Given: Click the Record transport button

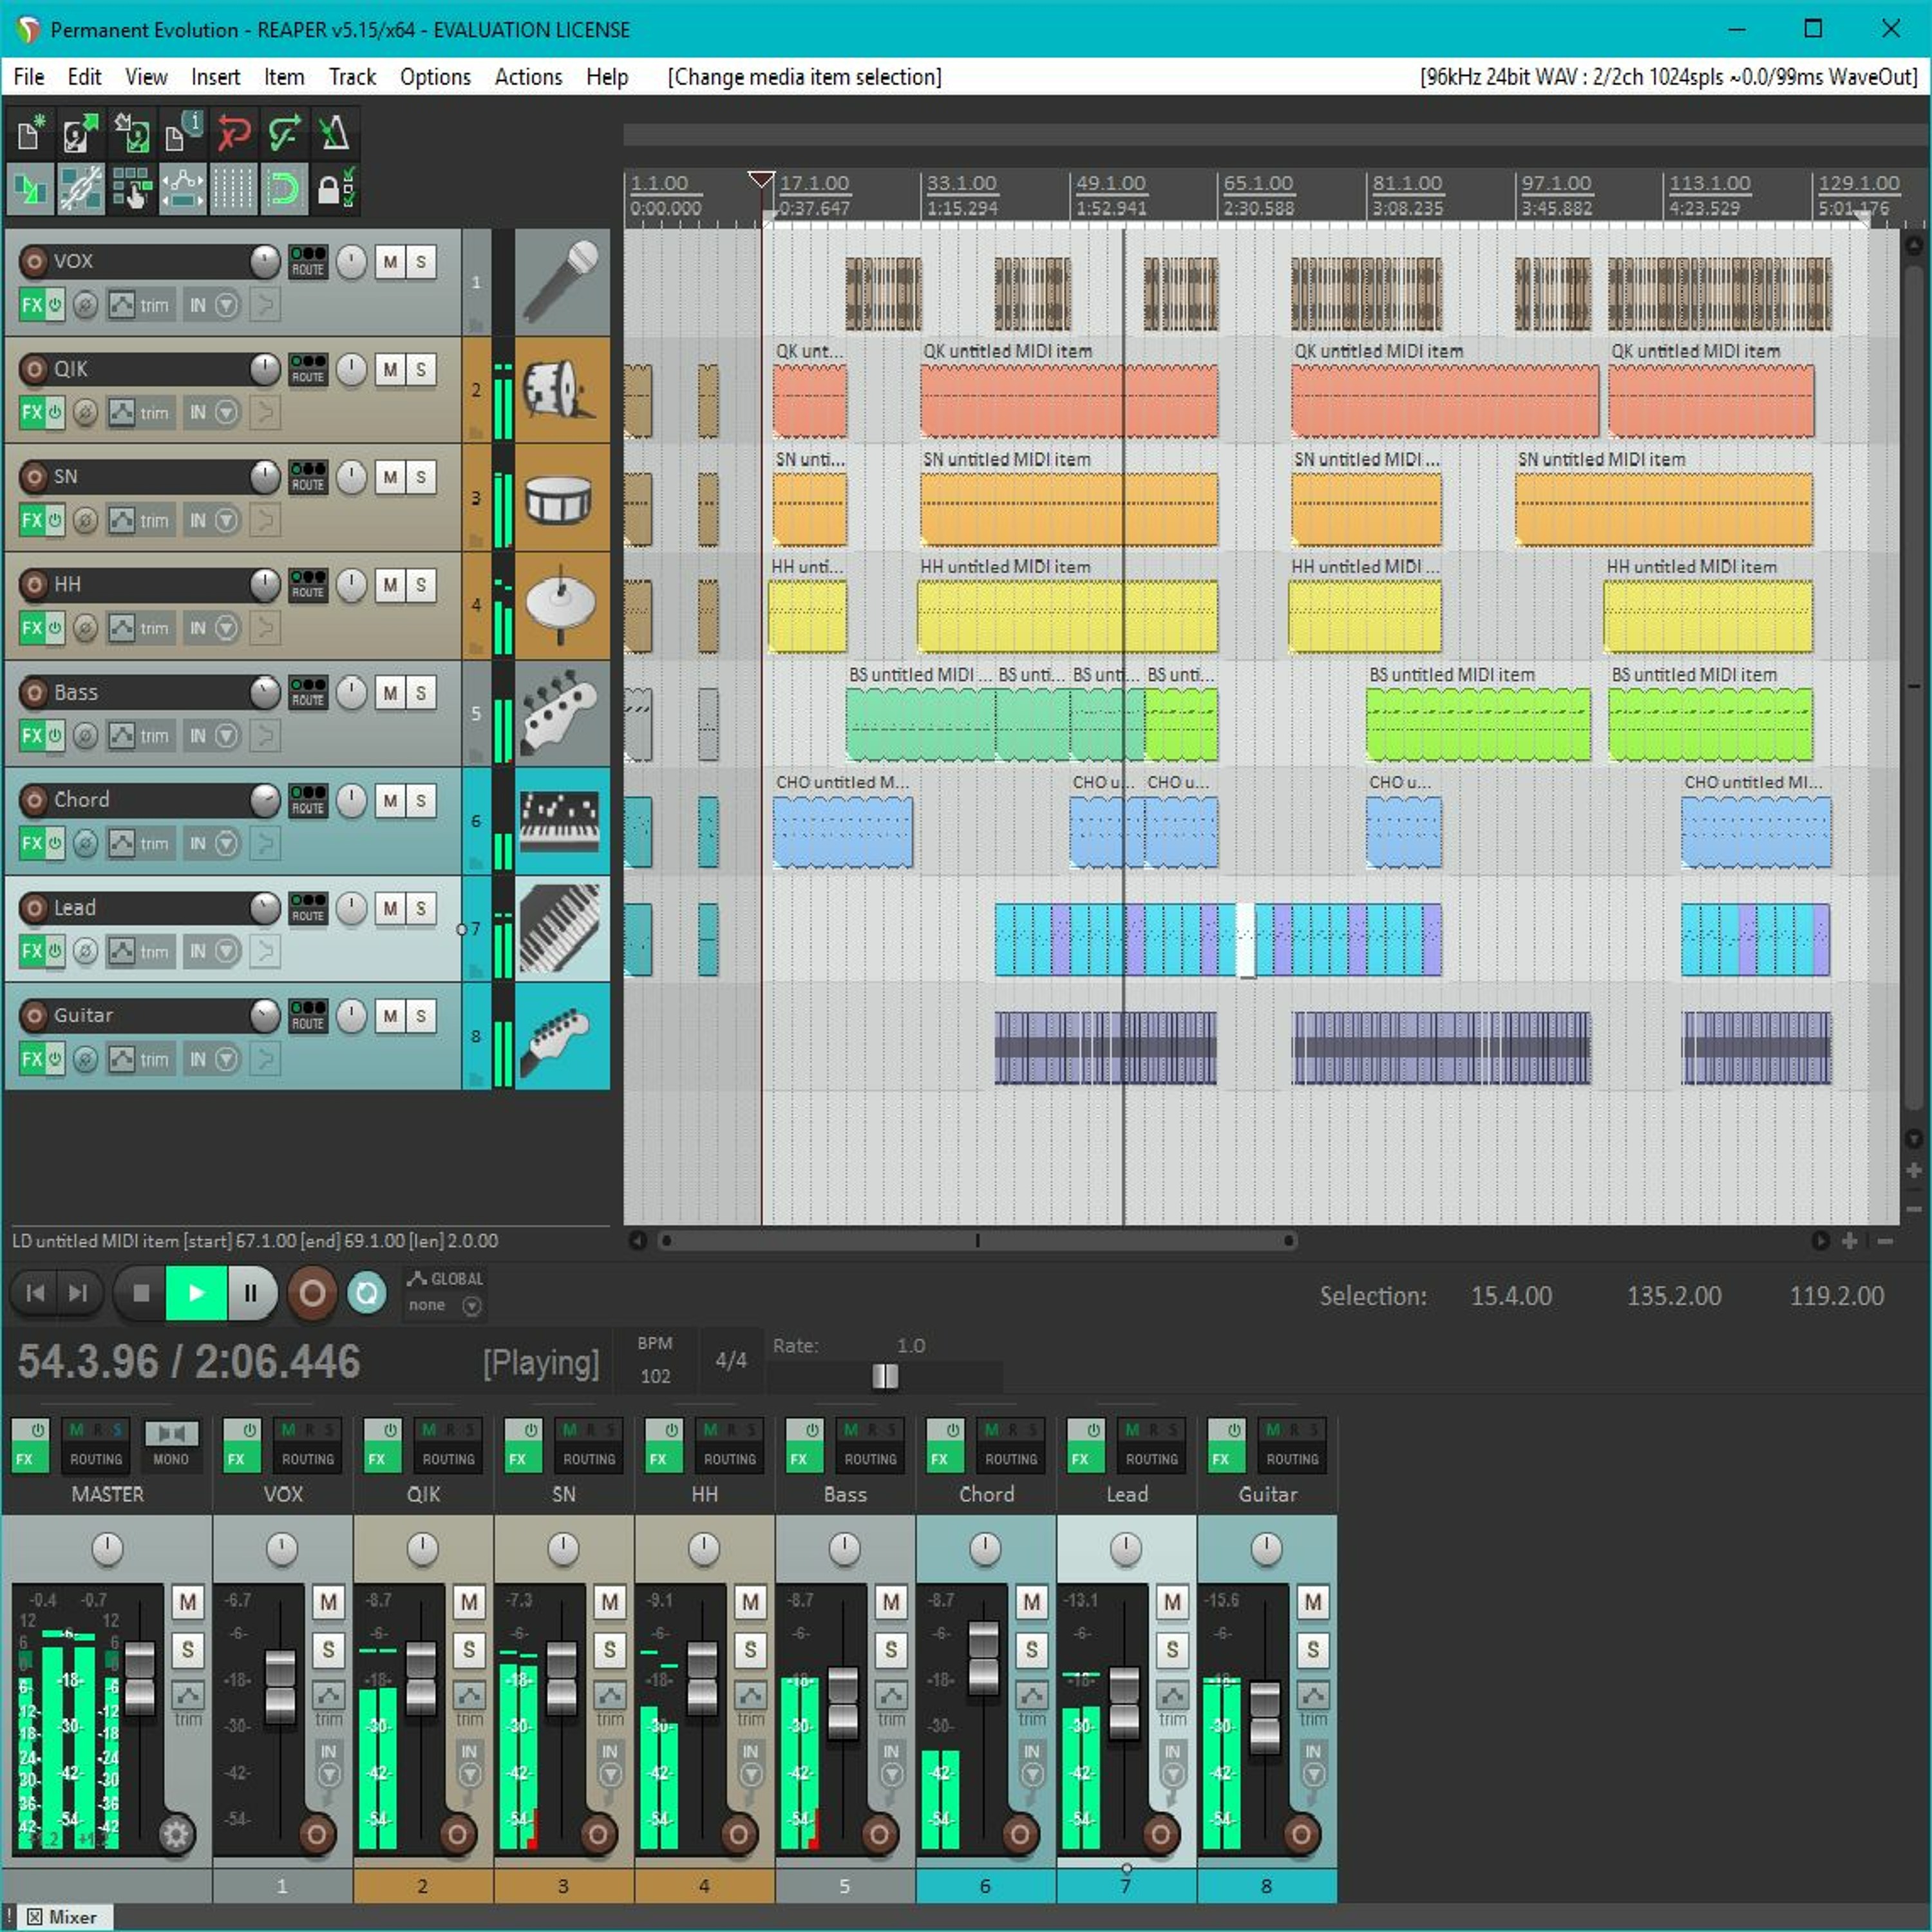Looking at the screenshot, I should click(x=312, y=1293).
